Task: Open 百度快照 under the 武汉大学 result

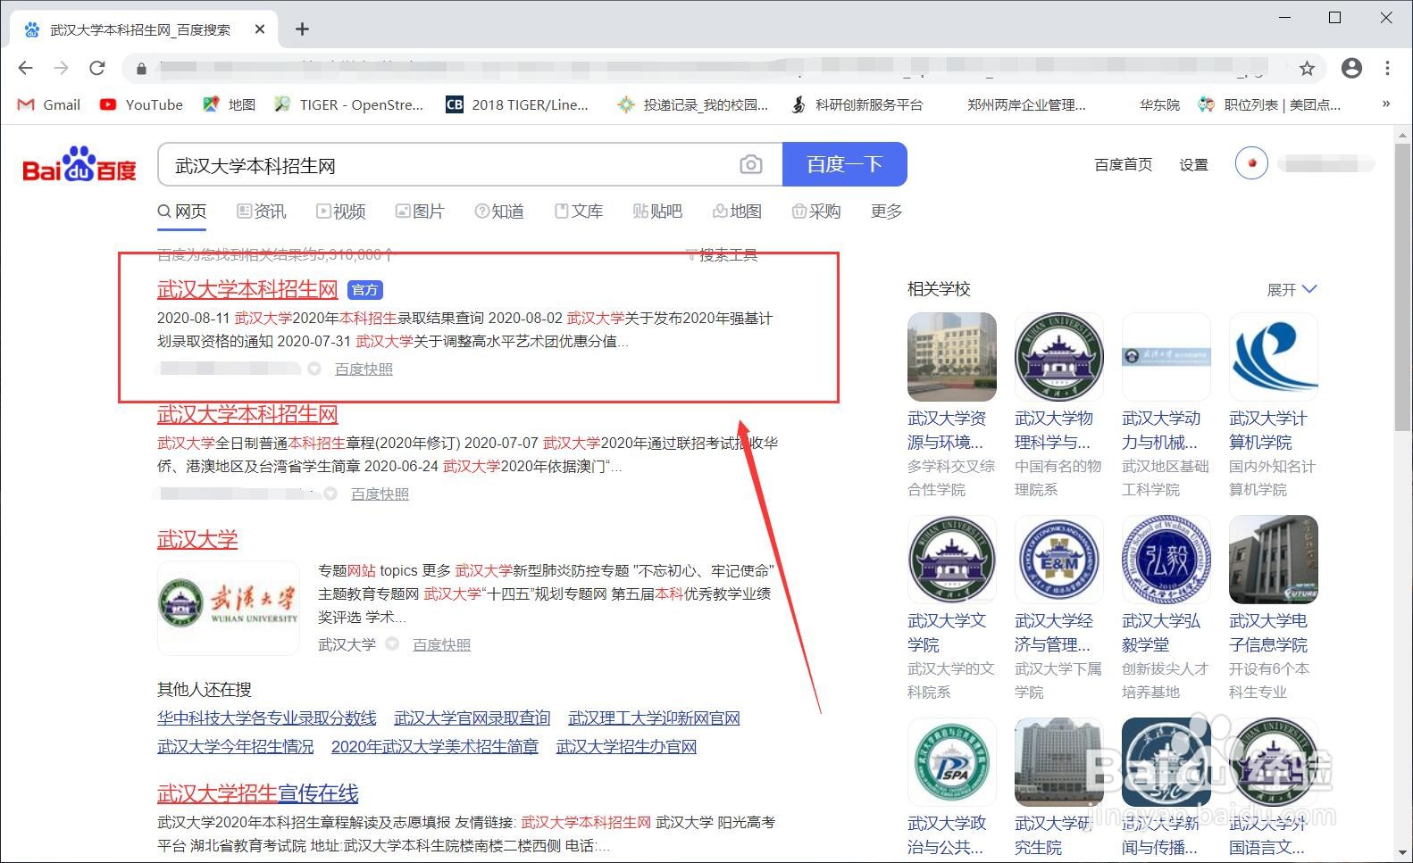Action: [441, 644]
